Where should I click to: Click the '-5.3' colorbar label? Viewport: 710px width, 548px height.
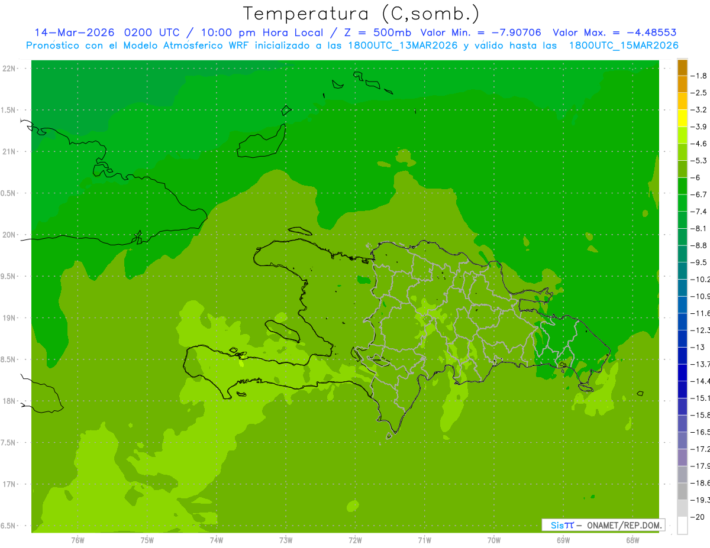click(x=699, y=161)
